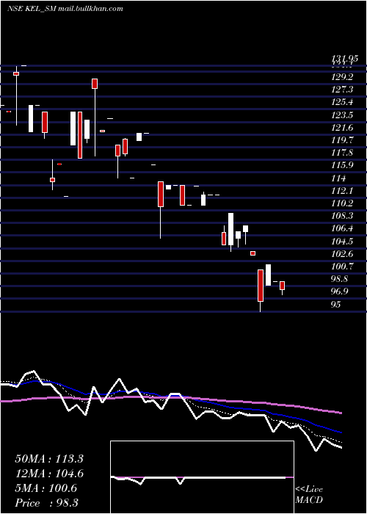Click the 123.5 price axis label
This screenshot has height=514, width=367.
point(342,115)
